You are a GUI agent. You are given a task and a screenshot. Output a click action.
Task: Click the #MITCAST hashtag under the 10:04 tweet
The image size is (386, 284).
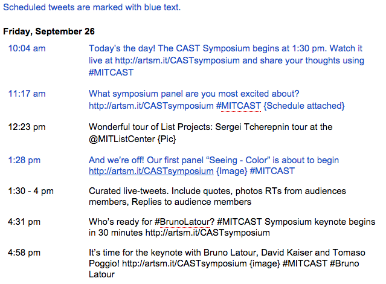click(111, 73)
